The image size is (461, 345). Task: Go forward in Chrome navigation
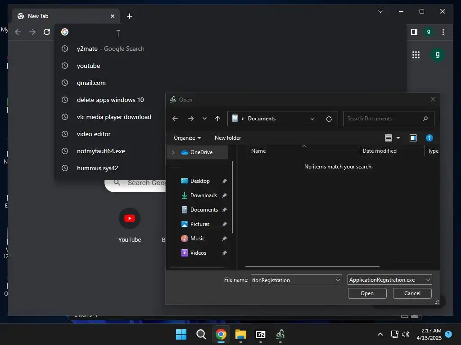[32, 32]
